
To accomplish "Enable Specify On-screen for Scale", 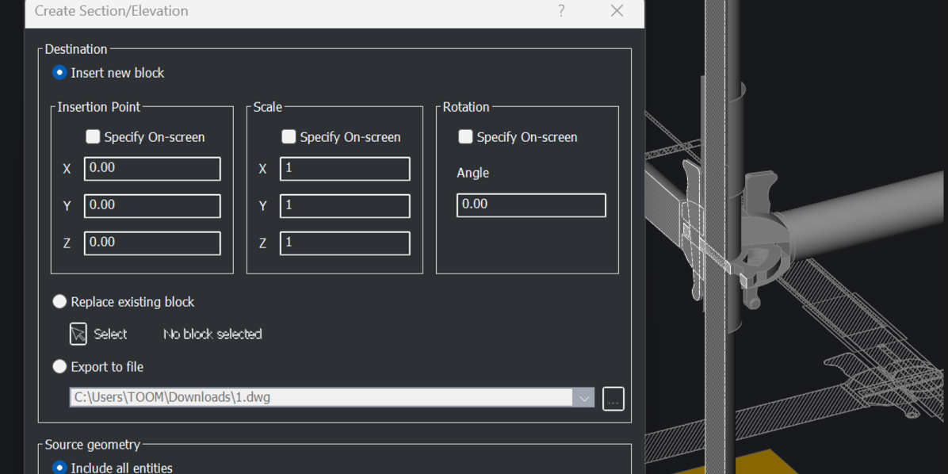I will coord(289,136).
